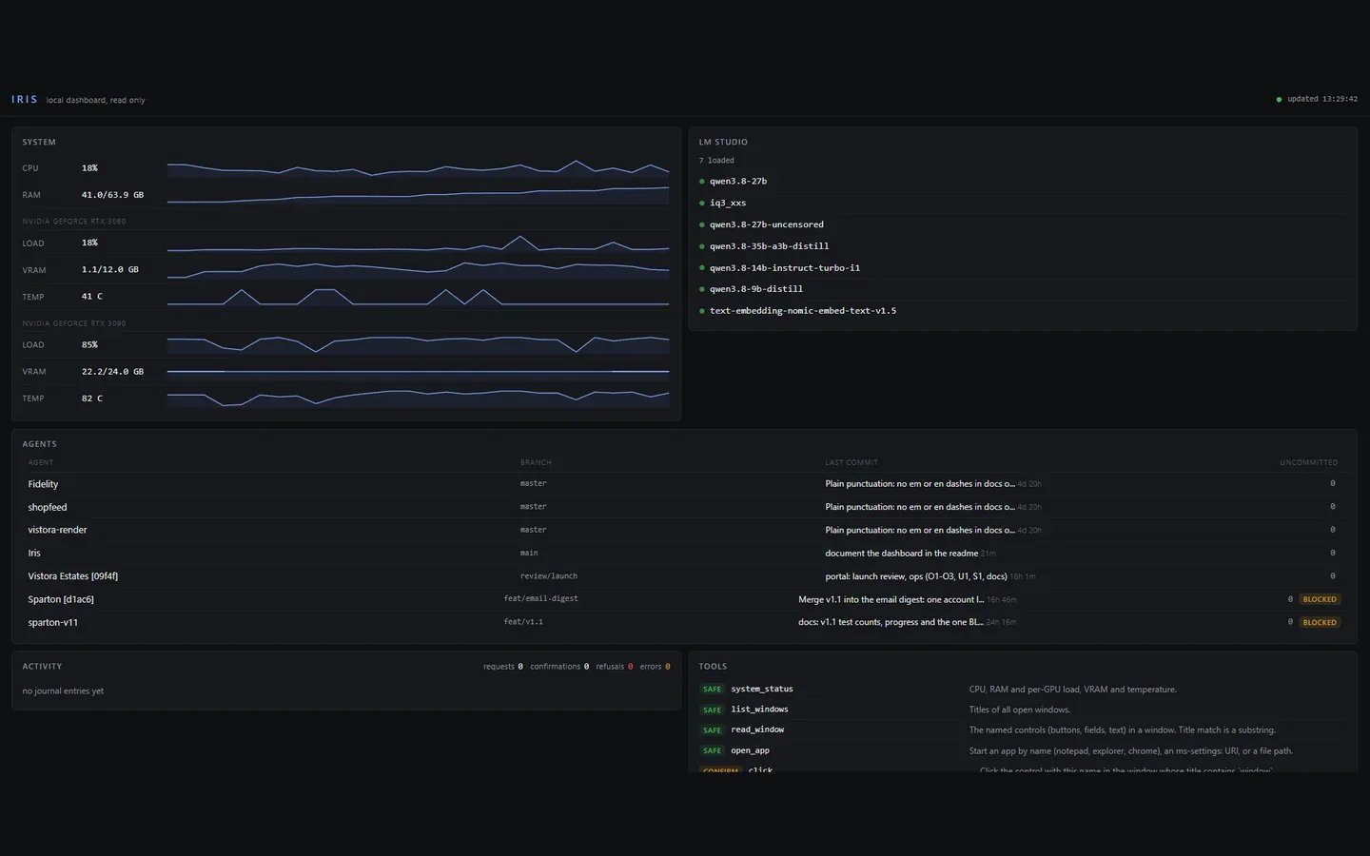Click the status dot for qwen3.8-27b-uncensored

(x=702, y=224)
